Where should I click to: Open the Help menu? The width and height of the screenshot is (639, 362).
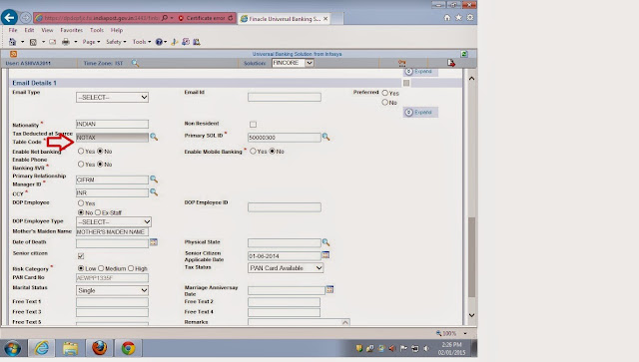point(117,30)
